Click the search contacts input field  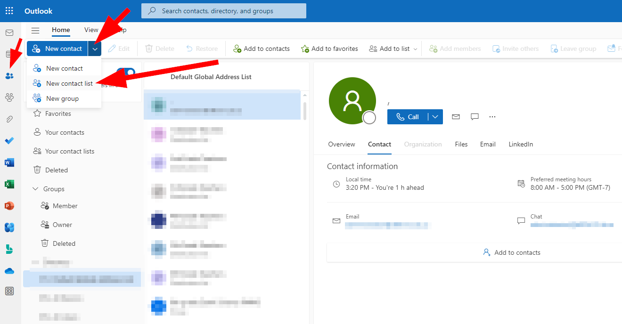(x=224, y=11)
